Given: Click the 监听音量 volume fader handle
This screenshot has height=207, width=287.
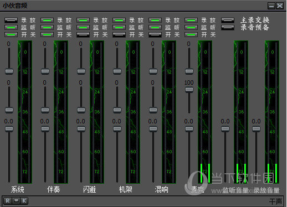Looking at the screenshot, I should (x=225, y=129).
